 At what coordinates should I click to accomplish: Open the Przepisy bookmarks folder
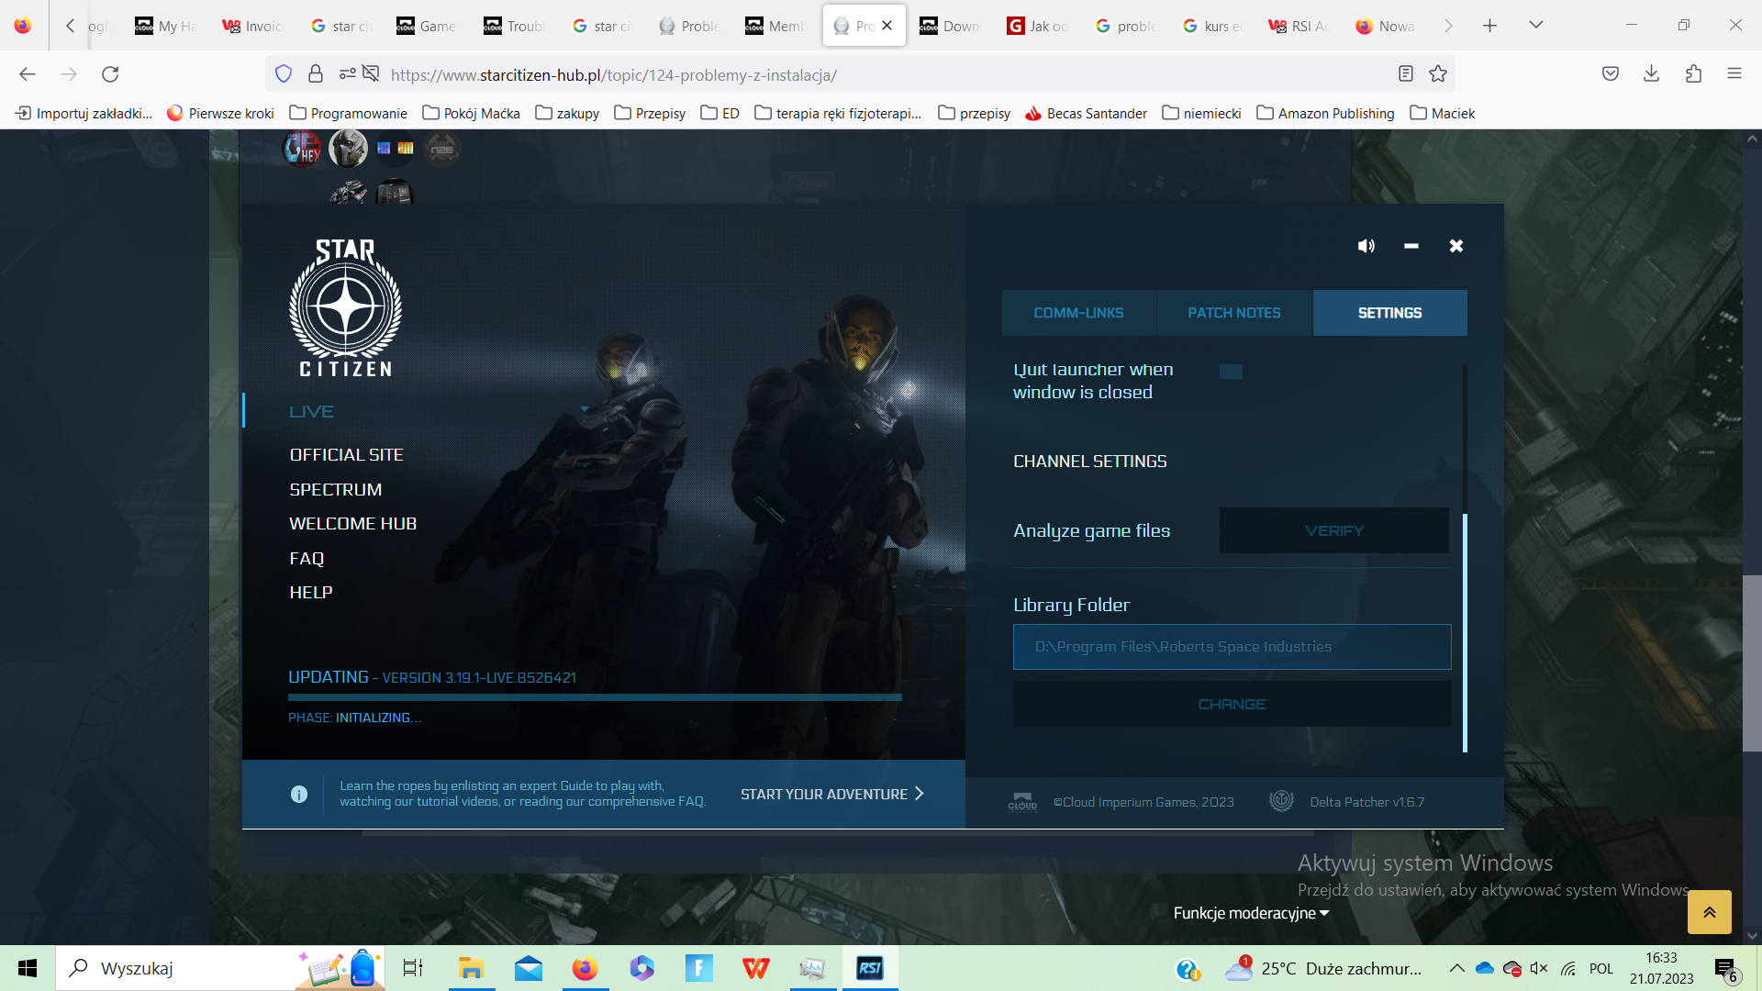click(650, 113)
